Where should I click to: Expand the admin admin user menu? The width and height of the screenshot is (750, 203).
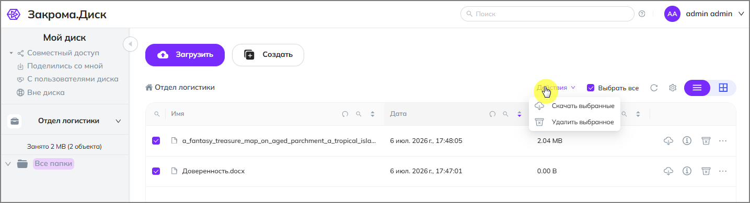pos(741,14)
